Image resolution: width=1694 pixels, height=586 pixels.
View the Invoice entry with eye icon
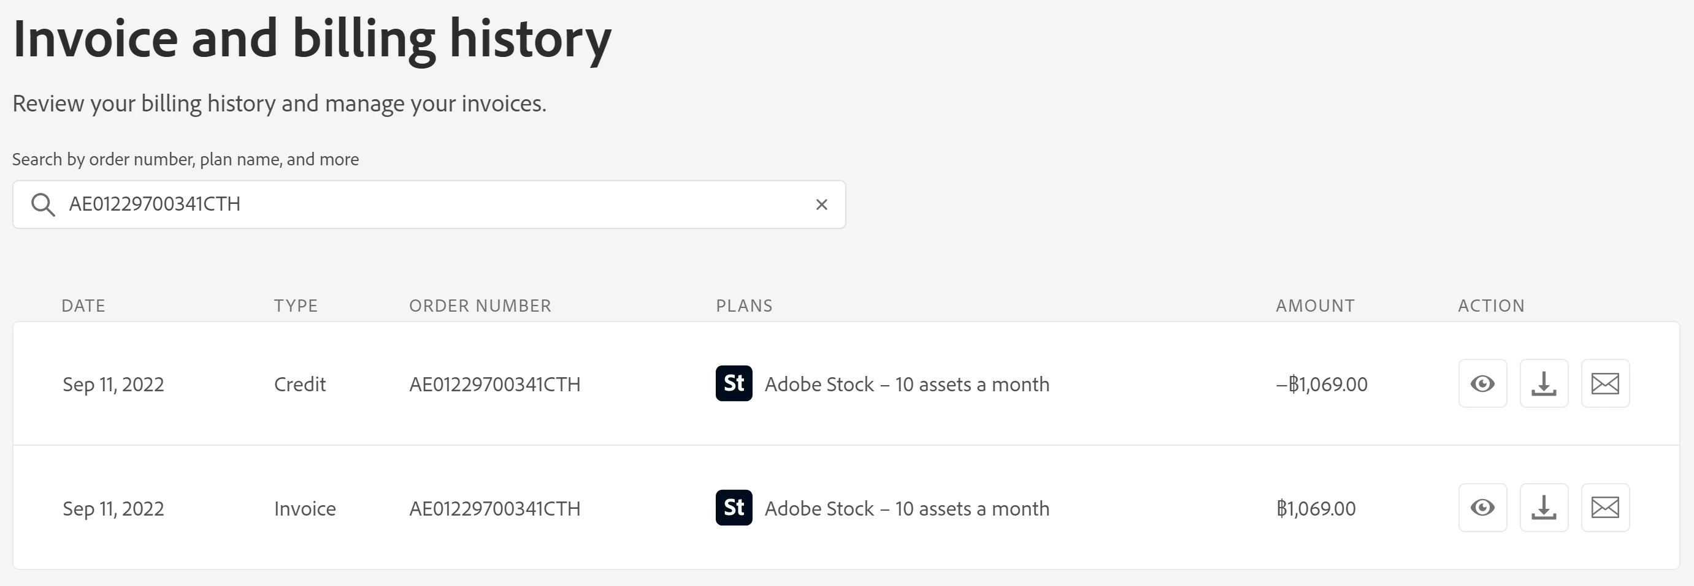point(1482,507)
